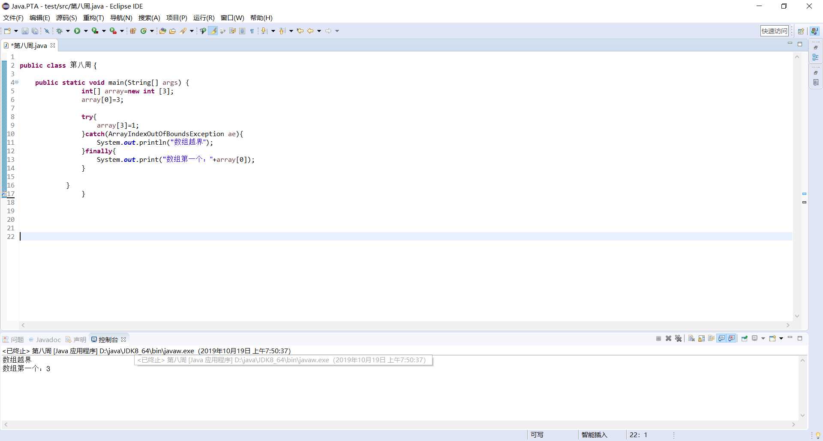Image resolution: width=823 pixels, height=441 pixels.
Task: Click the Coverage run icon
Action: tap(95, 31)
